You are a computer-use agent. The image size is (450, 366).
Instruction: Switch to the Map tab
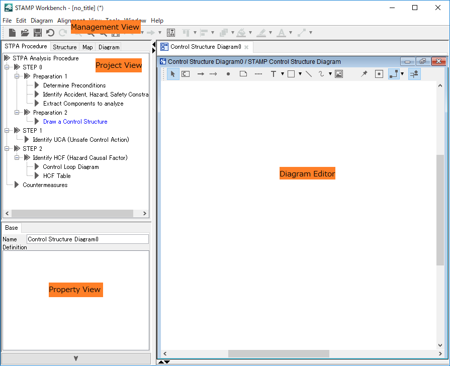(x=87, y=47)
